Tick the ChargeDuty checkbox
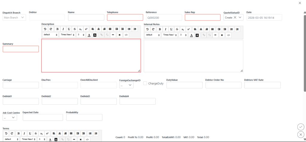The image size is (306, 142). coord(145,83)
